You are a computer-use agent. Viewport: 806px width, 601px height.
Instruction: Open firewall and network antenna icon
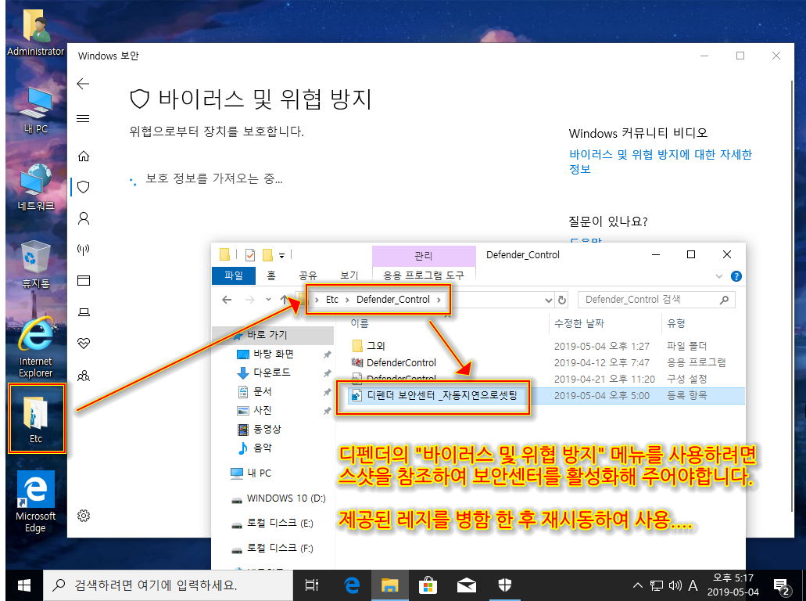[x=84, y=250]
